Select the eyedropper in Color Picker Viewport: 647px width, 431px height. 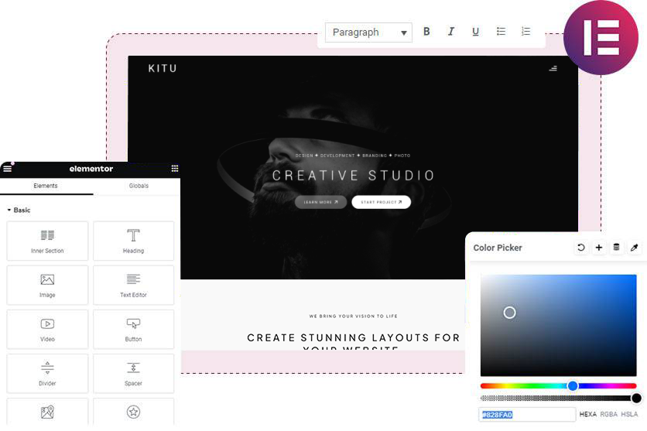tap(634, 248)
